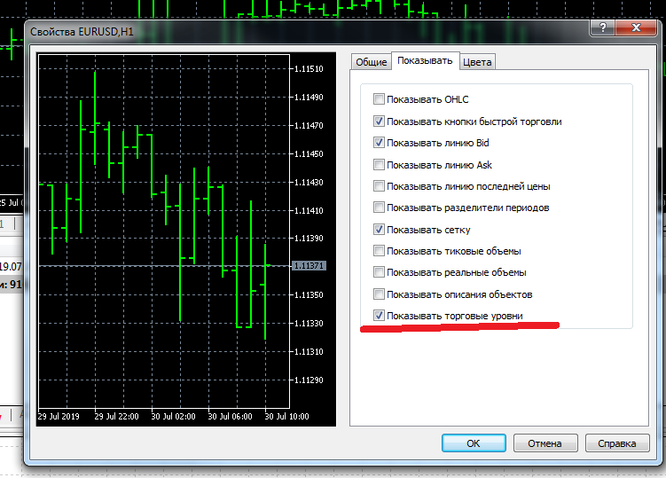This screenshot has height=478, width=666.
Task: Click the 1.11290 price axis label
Action: [x=309, y=380]
